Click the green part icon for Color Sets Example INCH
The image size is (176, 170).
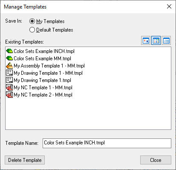point(9,51)
